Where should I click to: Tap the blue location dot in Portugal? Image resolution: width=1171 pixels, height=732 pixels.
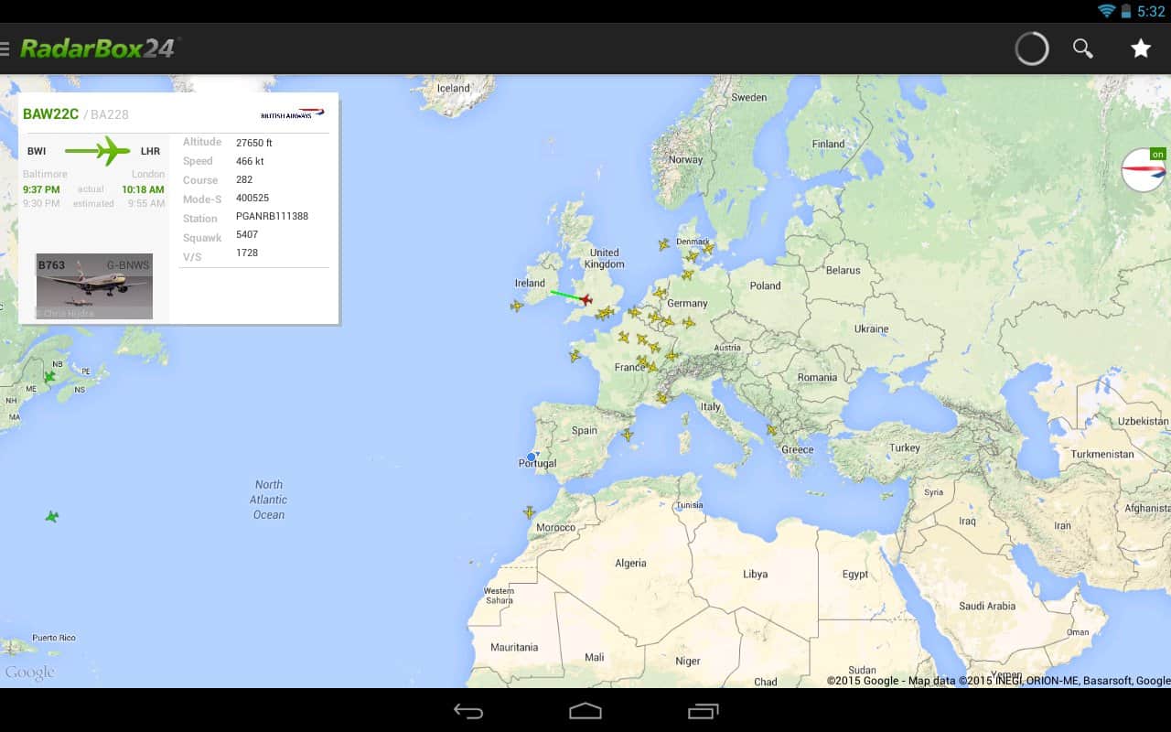coord(532,457)
